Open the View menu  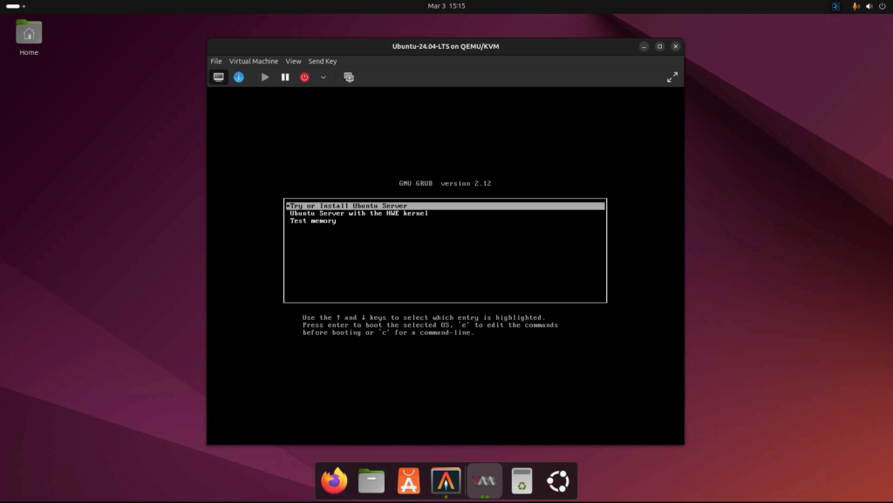pyautogui.click(x=293, y=61)
